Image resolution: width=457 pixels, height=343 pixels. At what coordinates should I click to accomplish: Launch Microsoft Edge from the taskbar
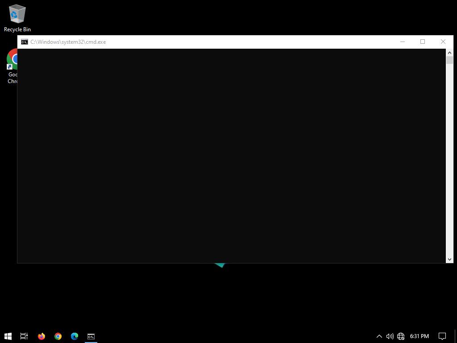(x=75, y=336)
